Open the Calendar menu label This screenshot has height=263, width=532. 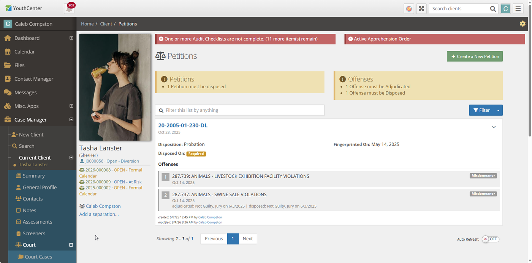coord(25,52)
